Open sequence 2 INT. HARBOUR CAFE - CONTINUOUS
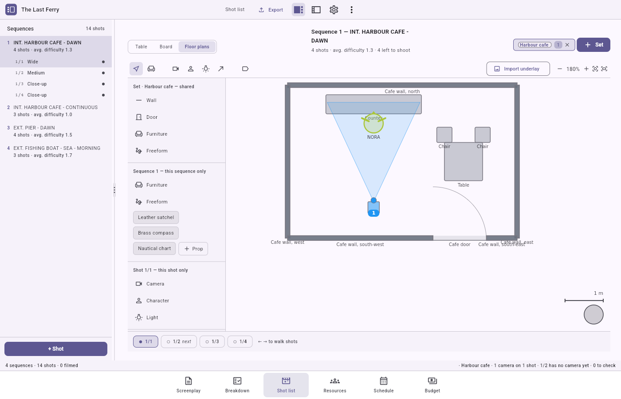The image size is (621, 399). tap(56, 111)
